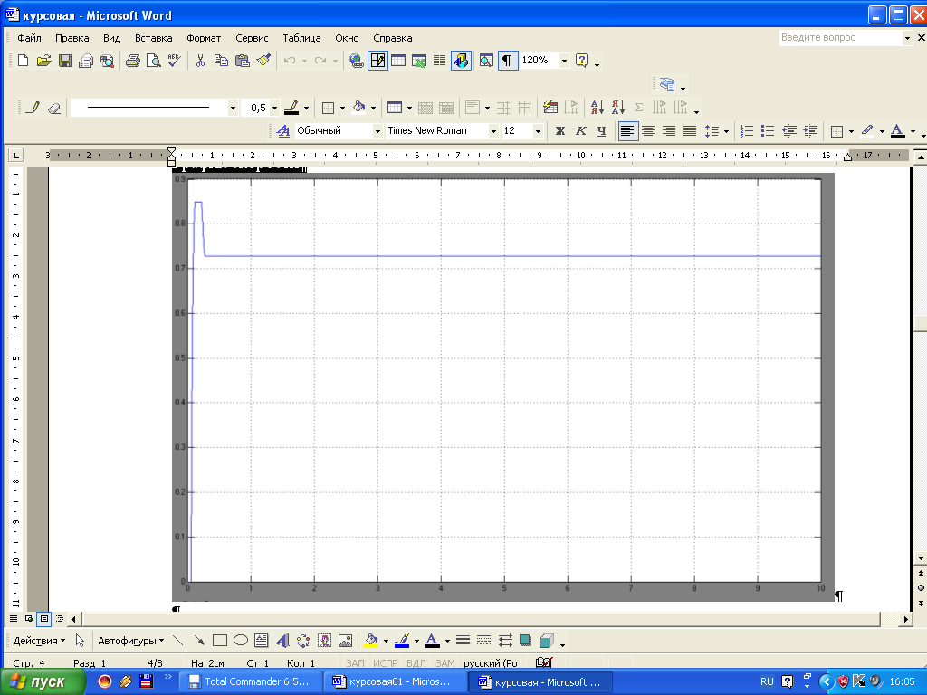Insert WordArt from drawing toolbar
The width and height of the screenshot is (927, 695).
(282, 641)
